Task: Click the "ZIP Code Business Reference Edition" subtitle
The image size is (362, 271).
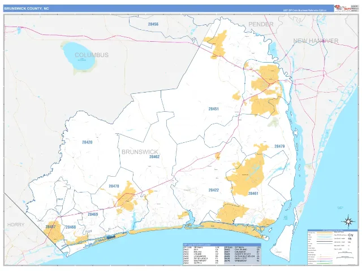Action: (305, 10)
